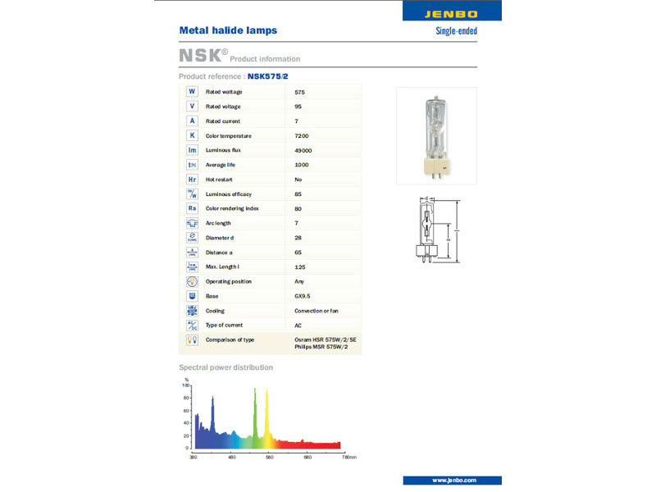
Task: Click the V rated voltage icon
Action: point(192,107)
